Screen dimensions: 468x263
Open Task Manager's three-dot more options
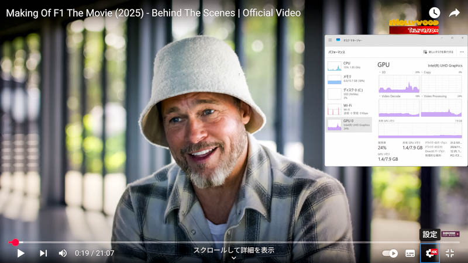tap(462, 52)
